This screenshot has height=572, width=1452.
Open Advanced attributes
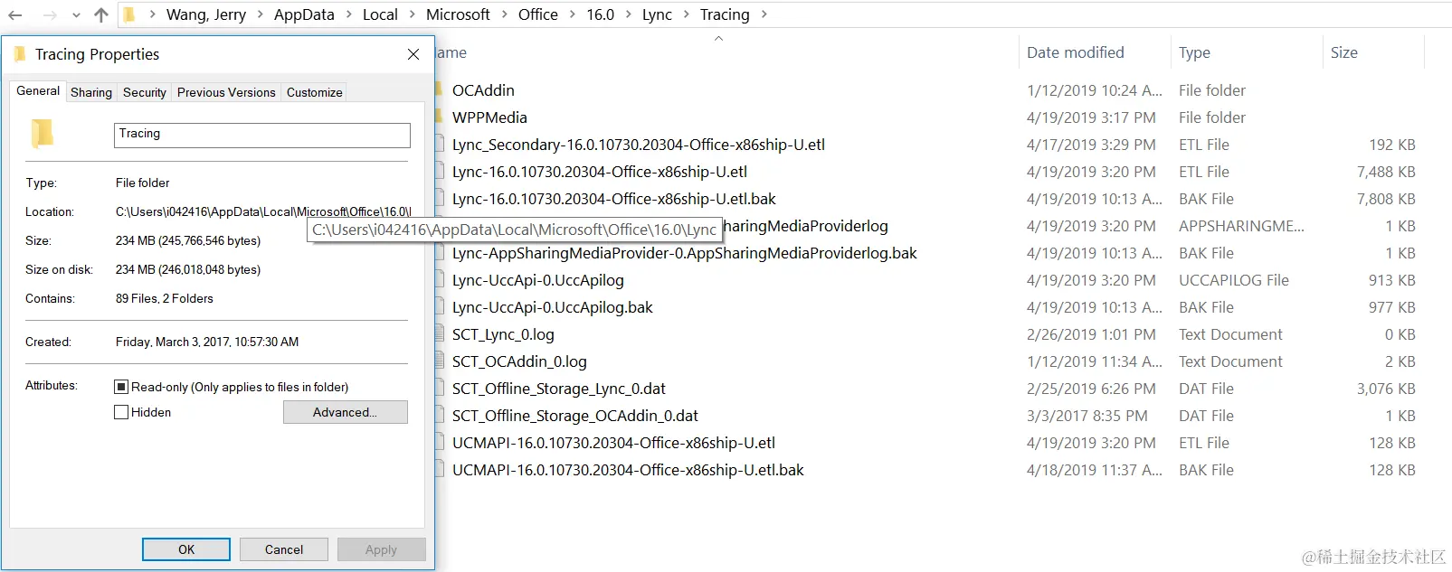pyautogui.click(x=346, y=412)
